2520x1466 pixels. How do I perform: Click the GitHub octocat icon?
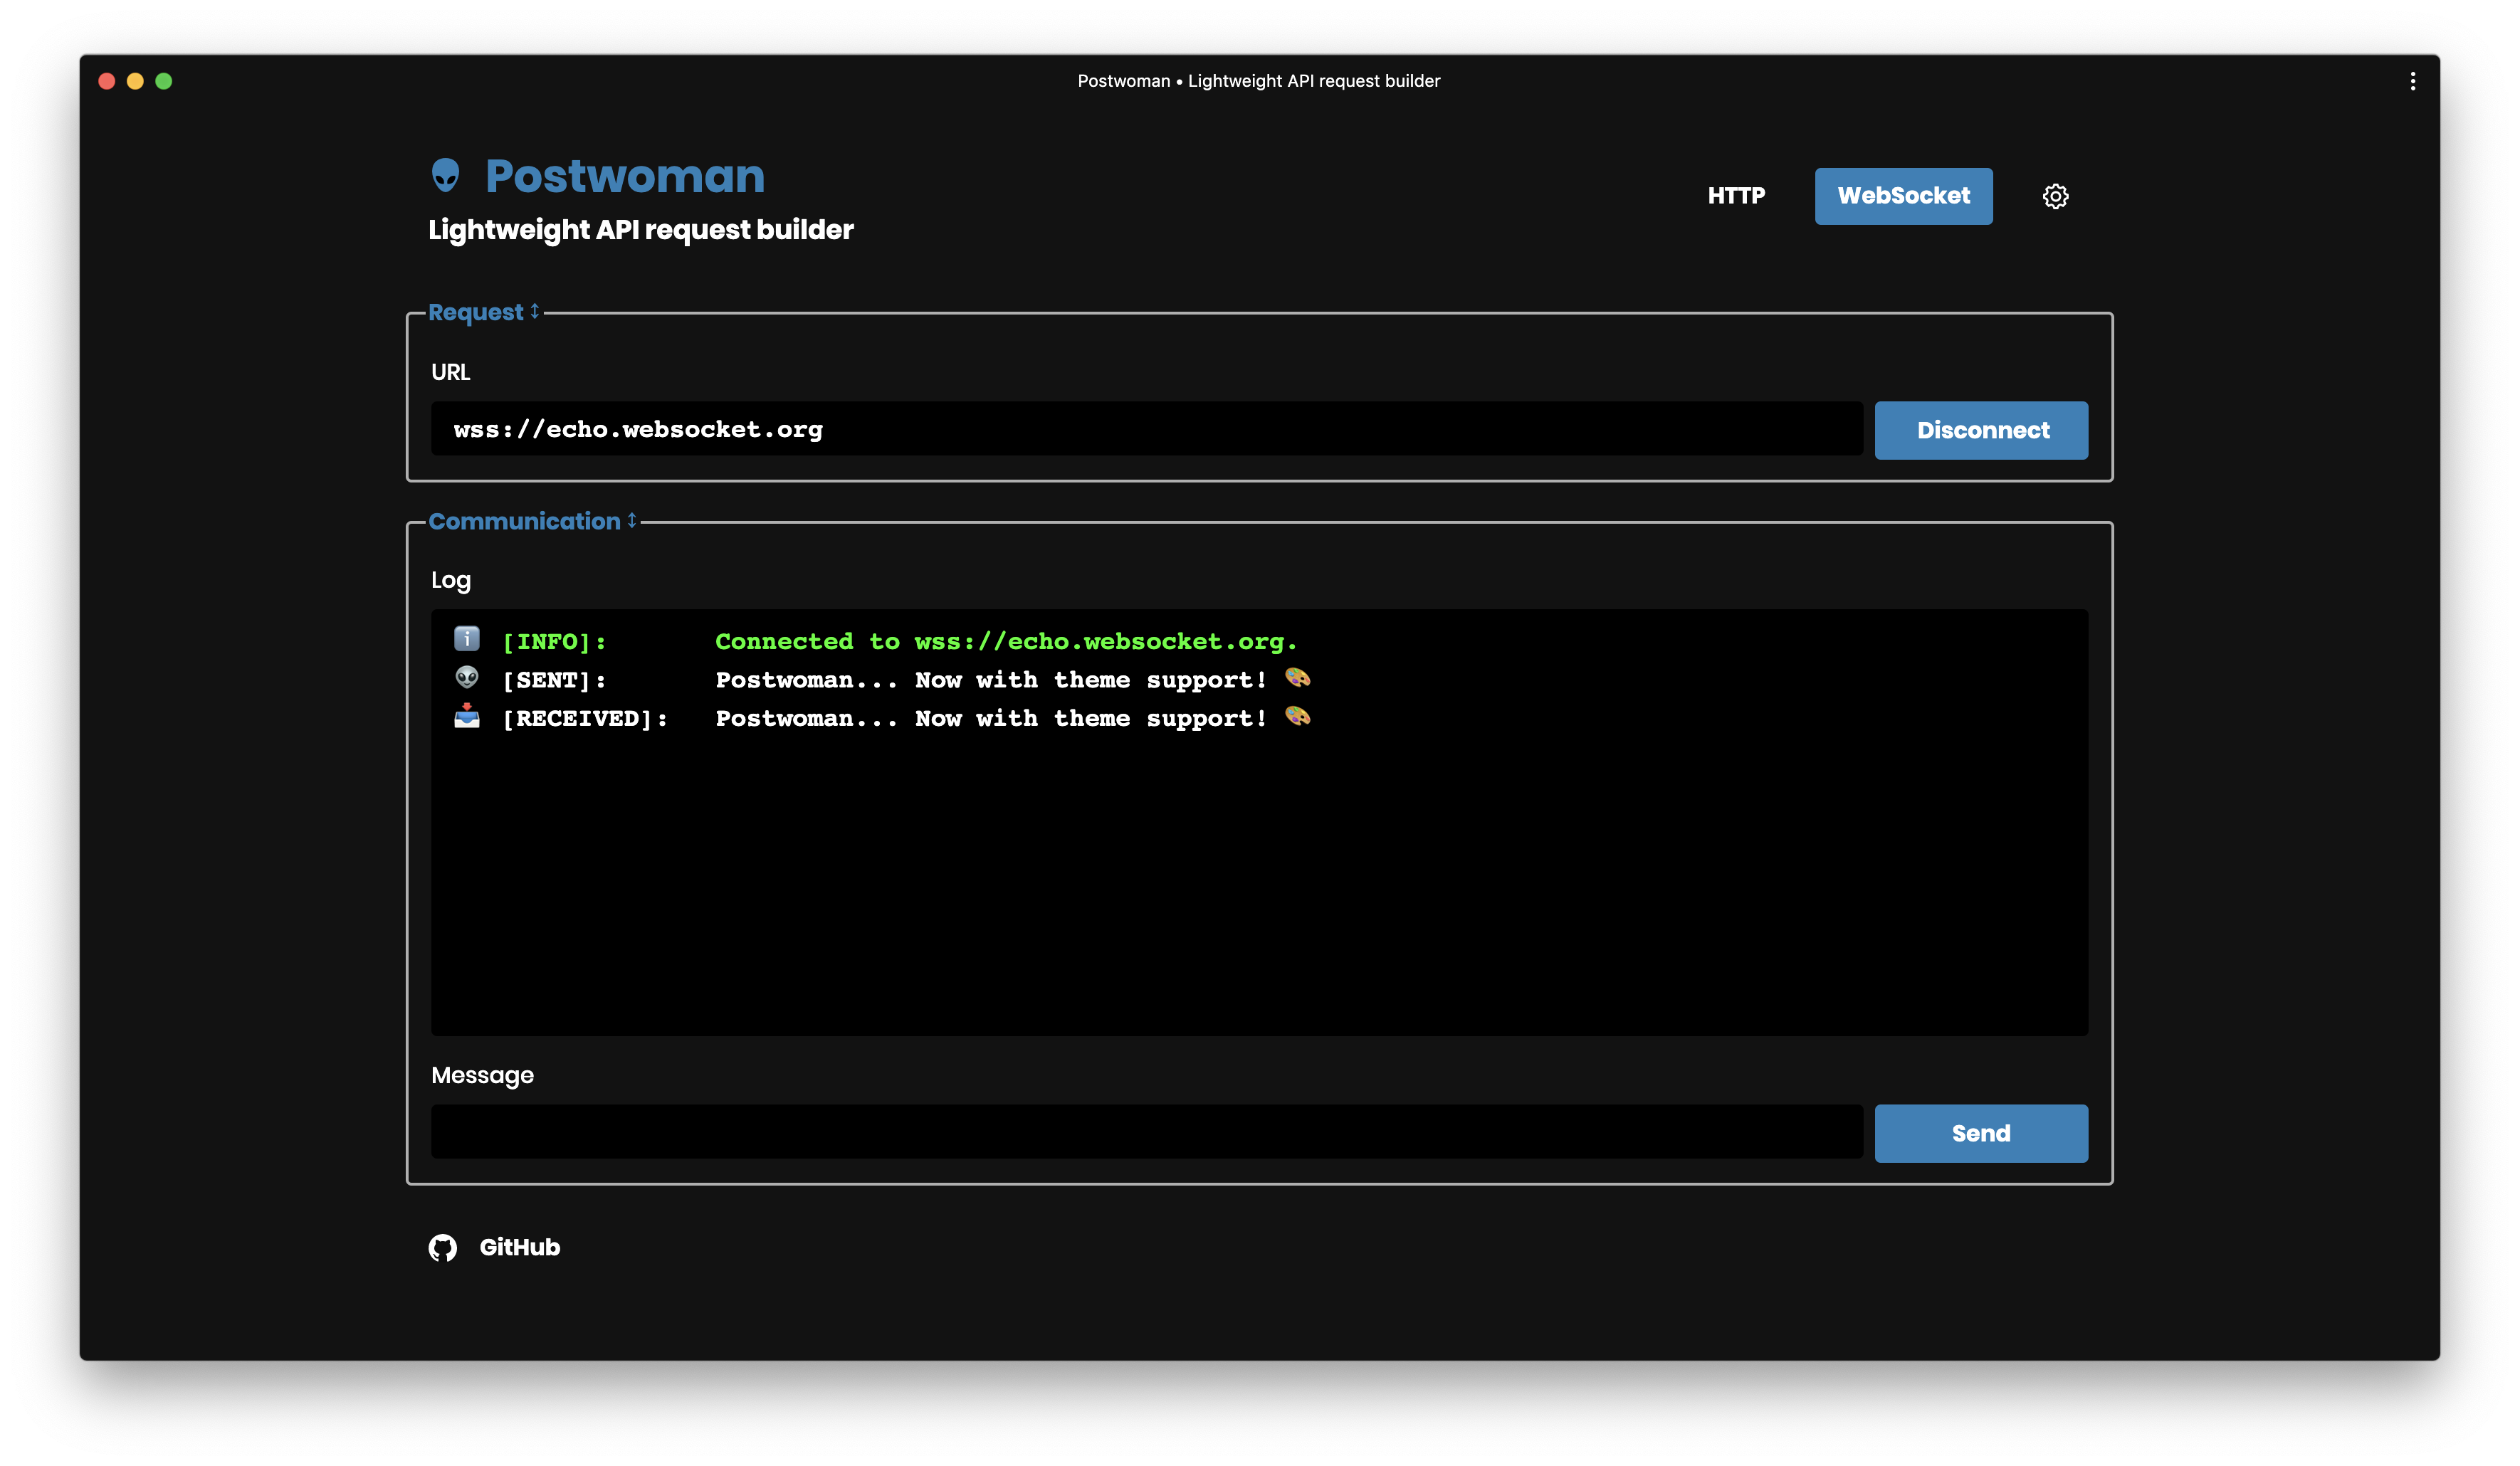[443, 1247]
